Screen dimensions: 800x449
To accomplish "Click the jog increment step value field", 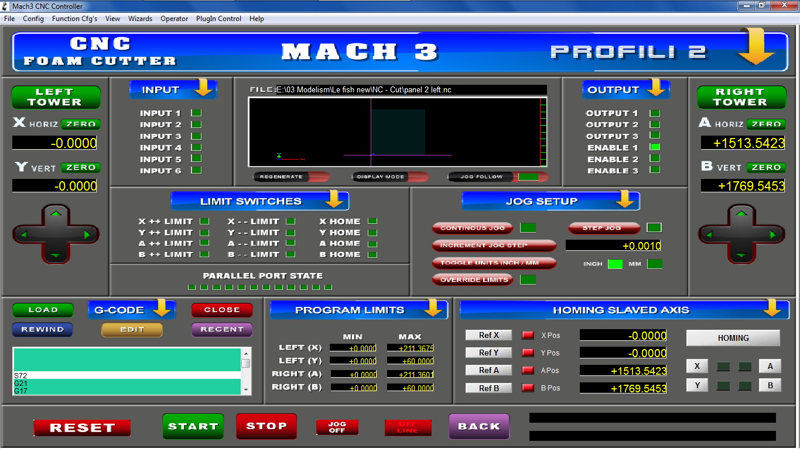I will point(613,246).
